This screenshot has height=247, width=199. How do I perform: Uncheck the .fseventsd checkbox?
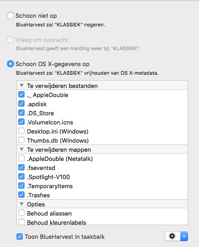click(x=21, y=167)
